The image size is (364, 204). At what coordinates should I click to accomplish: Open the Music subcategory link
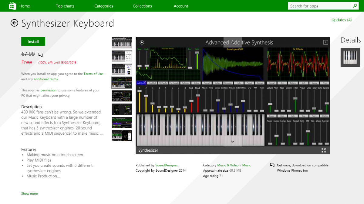pyautogui.click(x=247, y=165)
